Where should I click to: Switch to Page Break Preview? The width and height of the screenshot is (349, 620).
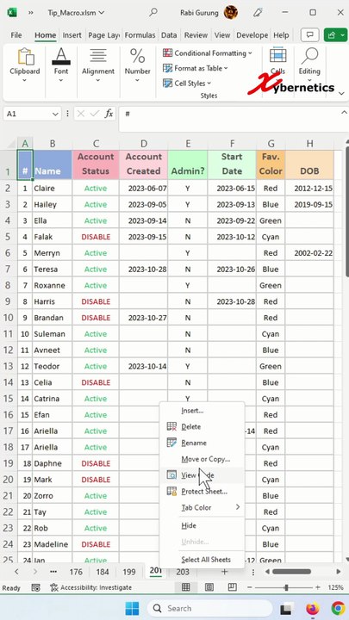233,587
